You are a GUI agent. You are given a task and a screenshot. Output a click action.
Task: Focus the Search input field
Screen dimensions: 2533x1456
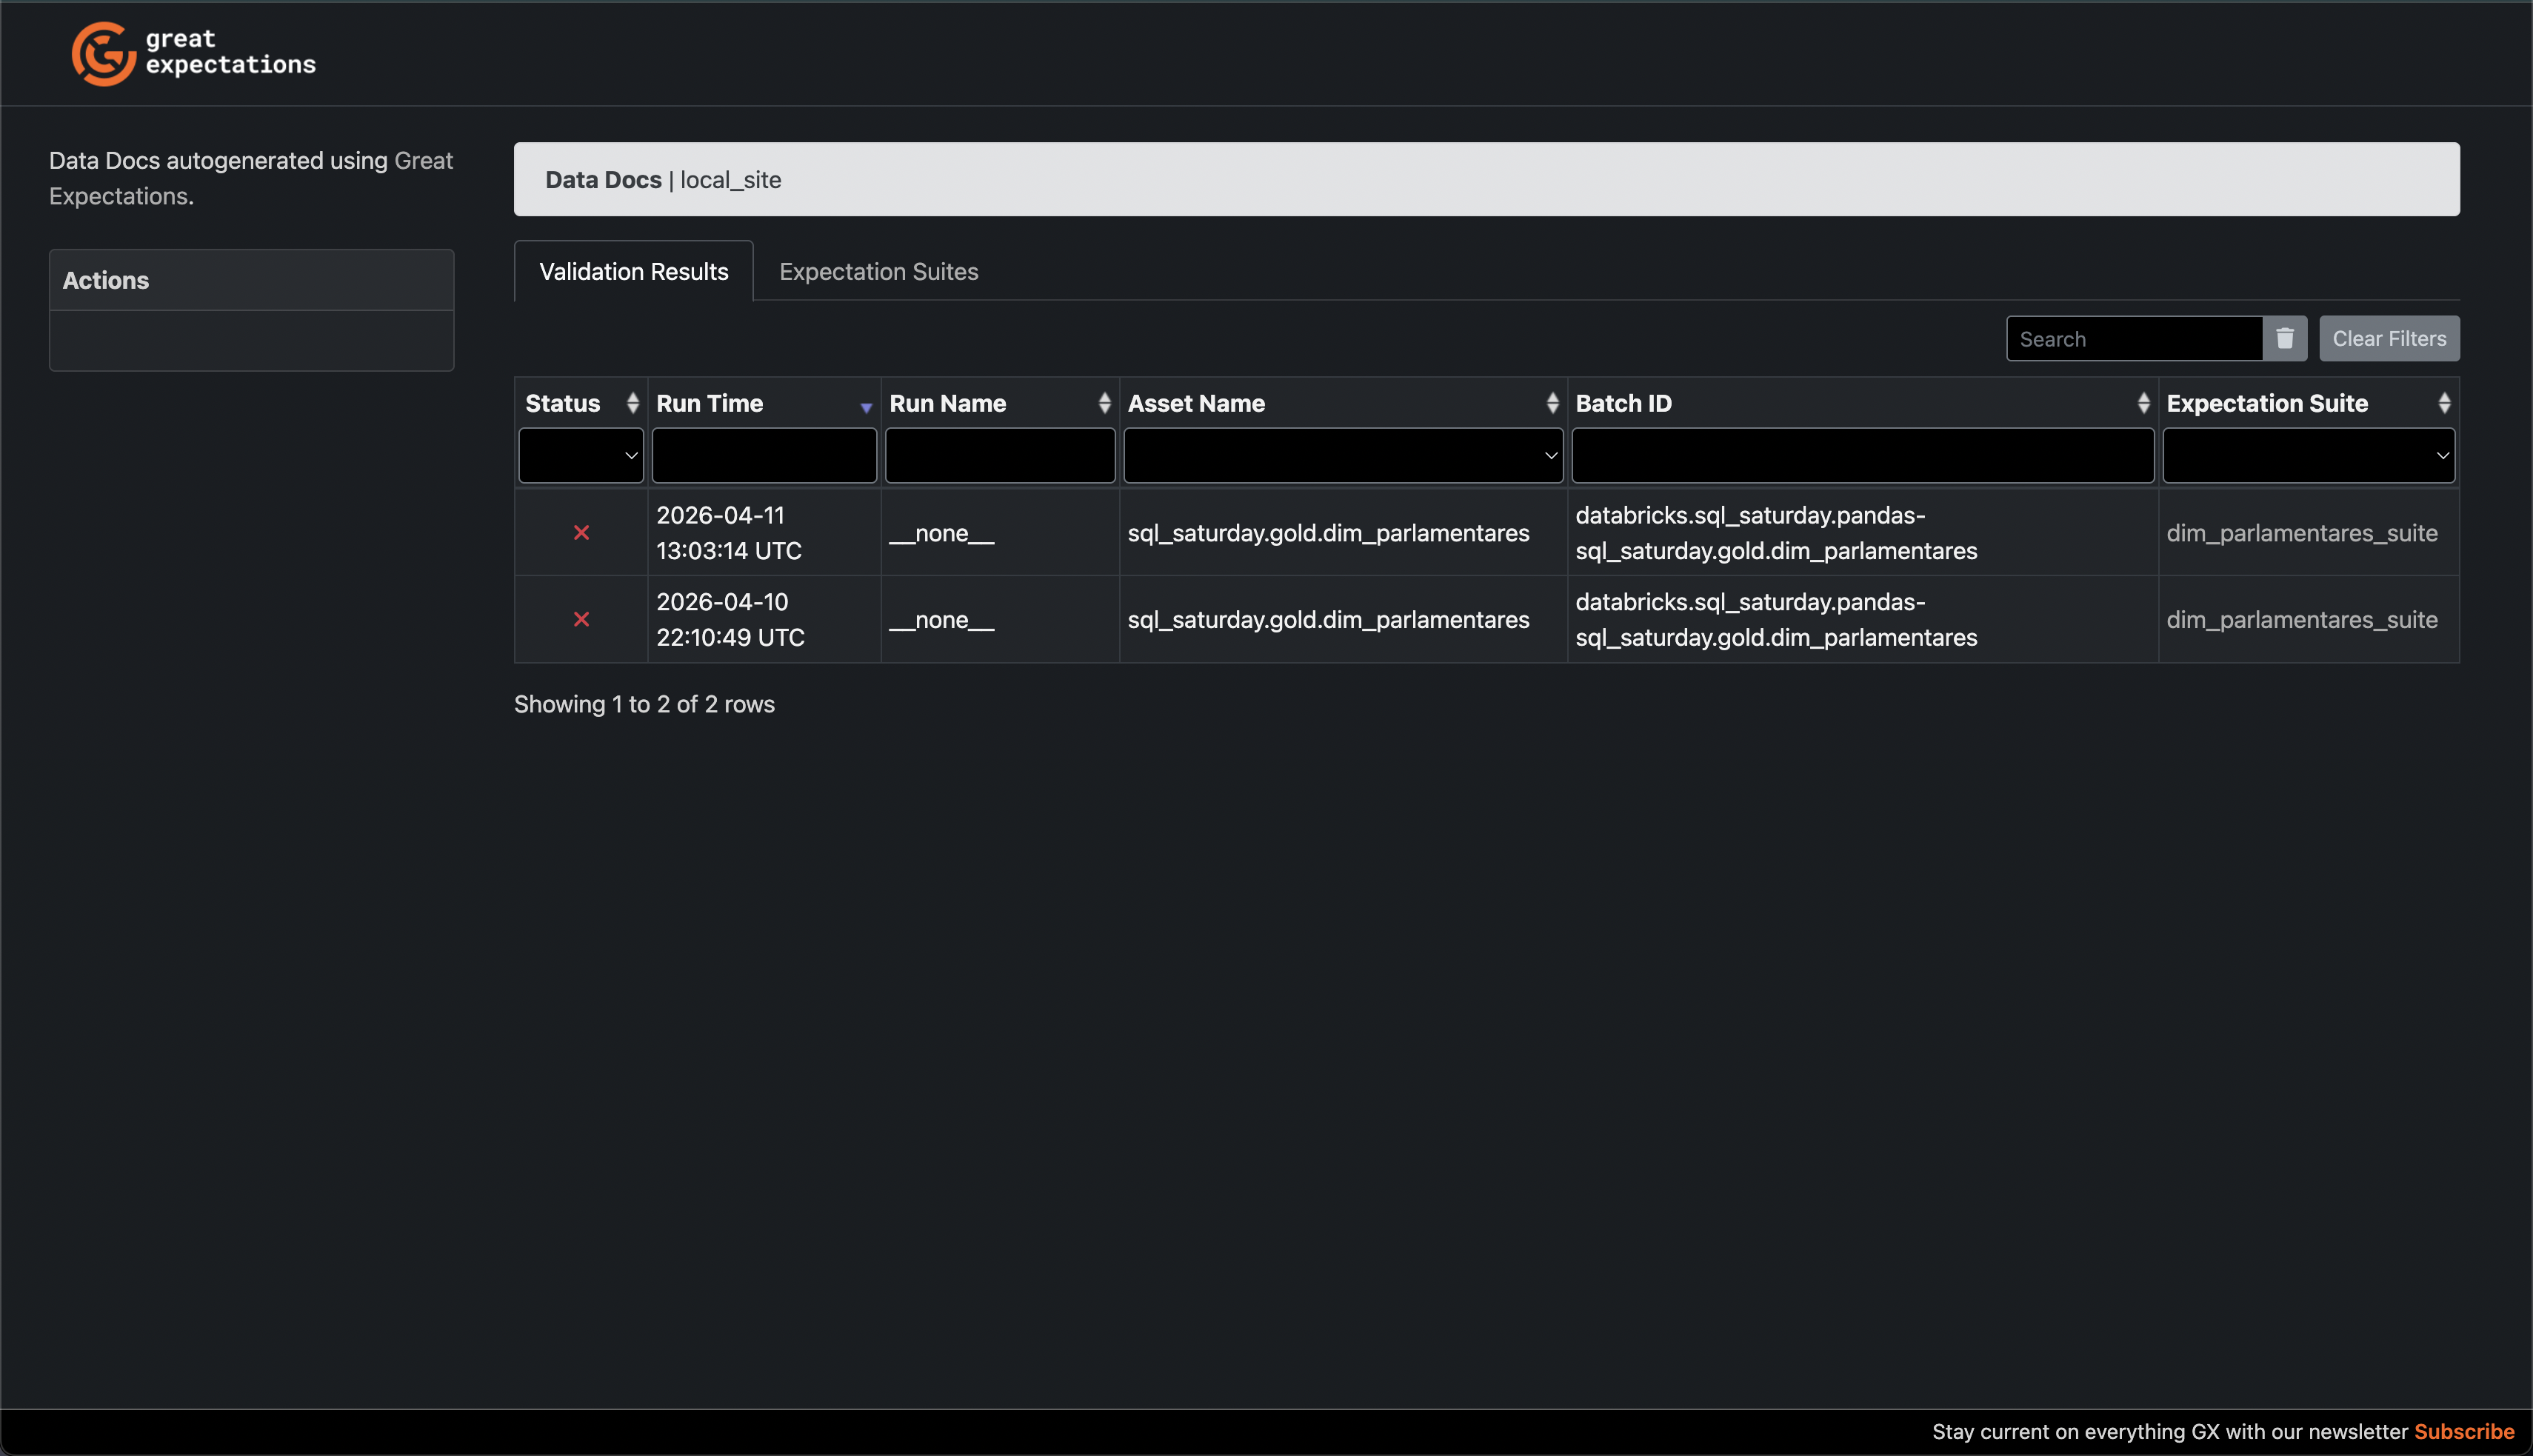coord(2134,339)
